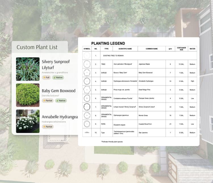Click the existing tree to remain symbol
The image size is (213, 183).
point(87,56)
